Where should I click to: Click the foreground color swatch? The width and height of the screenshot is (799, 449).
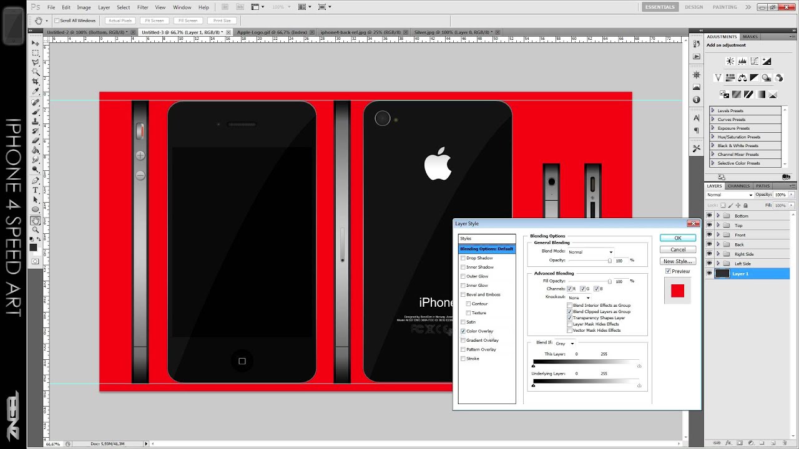click(x=33, y=248)
